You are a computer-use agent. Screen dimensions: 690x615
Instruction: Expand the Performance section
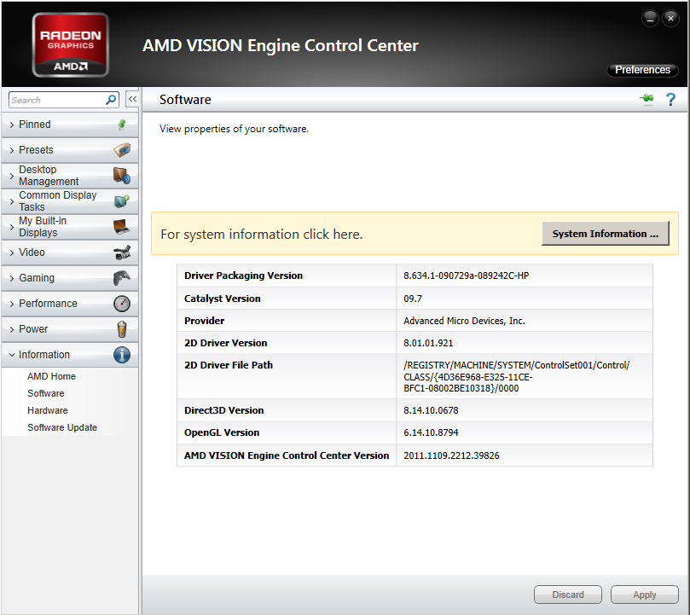pos(70,304)
